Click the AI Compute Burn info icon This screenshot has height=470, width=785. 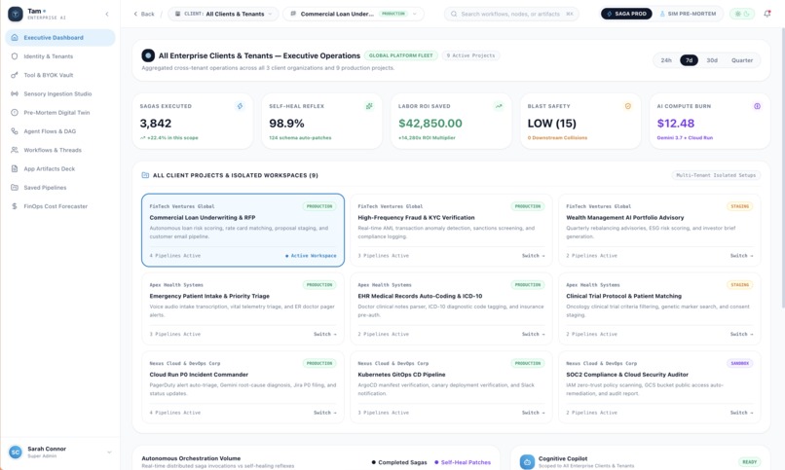[757, 106]
